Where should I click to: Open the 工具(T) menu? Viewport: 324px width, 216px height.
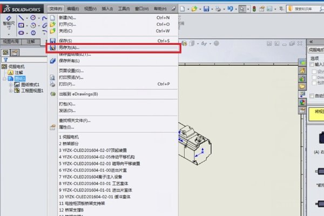[x=124, y=9]
